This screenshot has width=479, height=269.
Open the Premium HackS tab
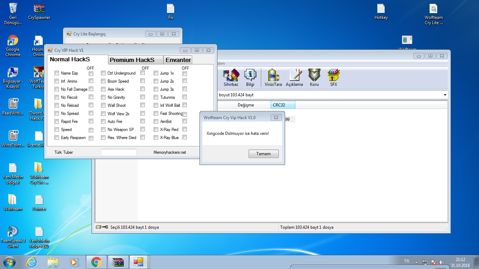(x=136, y=60)
